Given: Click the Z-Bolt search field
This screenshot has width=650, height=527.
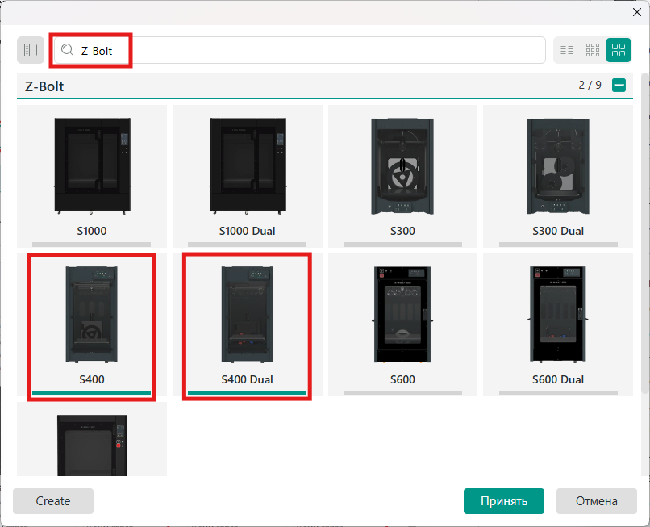Looking at the screenshot, I should pos(299,50).
